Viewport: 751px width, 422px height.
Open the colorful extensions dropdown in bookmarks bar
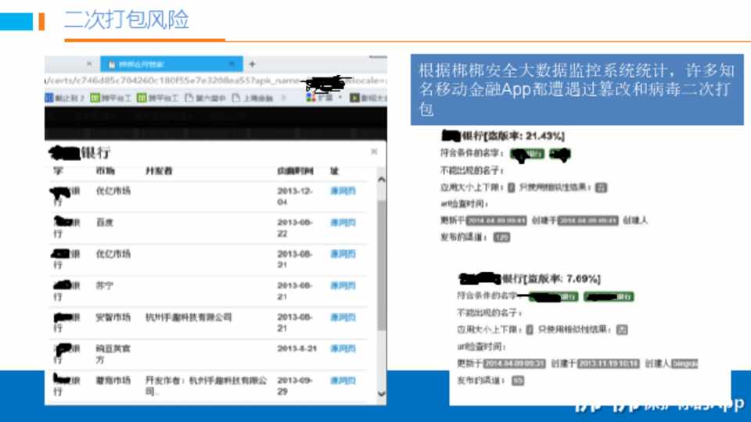tap(319, 98)
